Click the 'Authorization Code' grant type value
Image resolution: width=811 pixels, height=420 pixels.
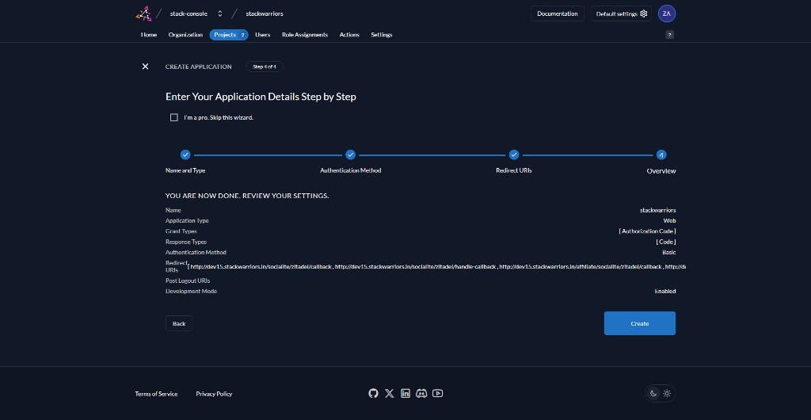tap(647, 231)
